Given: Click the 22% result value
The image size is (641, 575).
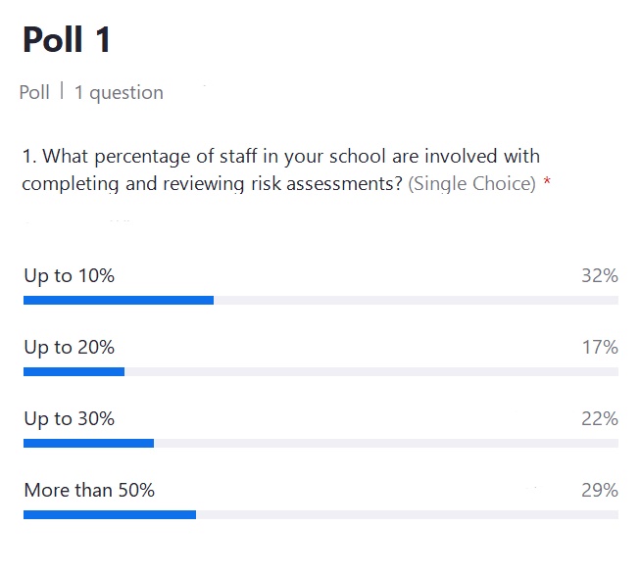Looking at the screenshot, I should coord(600,419).
